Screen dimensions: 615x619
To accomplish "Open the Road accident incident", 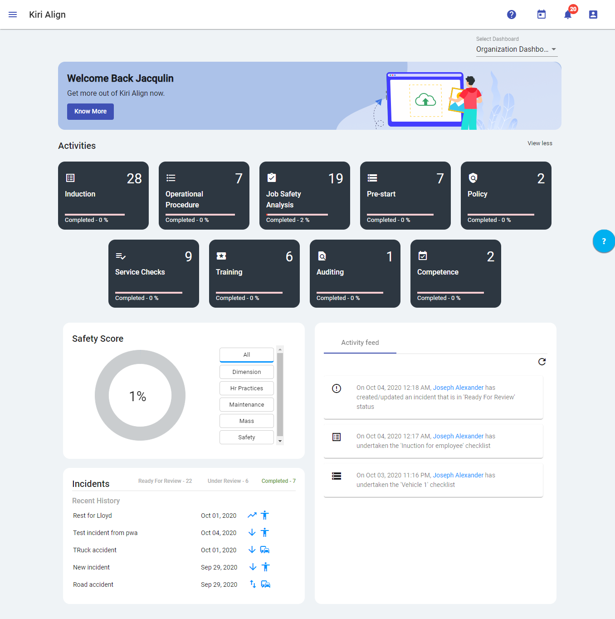I will tap(93, 585).
